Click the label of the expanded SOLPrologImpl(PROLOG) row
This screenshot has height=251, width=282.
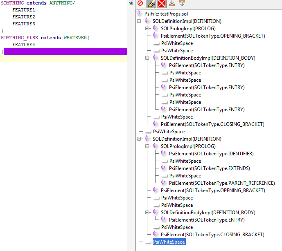(188, 146)
